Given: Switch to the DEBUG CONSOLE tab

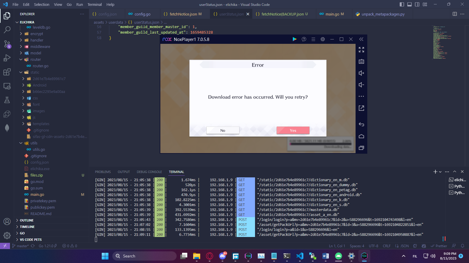Looking at the screenshot, I should (149, 172).
